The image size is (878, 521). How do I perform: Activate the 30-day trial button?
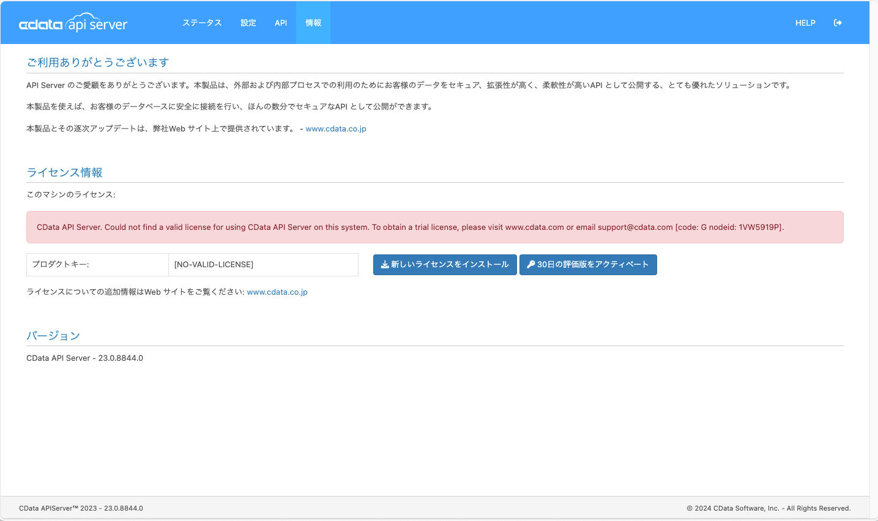click(588, 265)
